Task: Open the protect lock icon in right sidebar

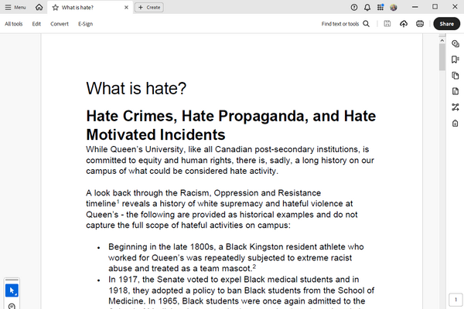Action: coord(455,123)
